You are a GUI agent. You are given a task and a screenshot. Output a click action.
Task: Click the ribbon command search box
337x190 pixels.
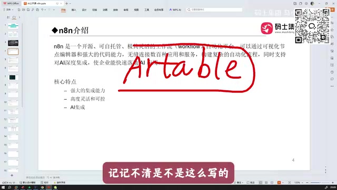[x=214, y=9]
